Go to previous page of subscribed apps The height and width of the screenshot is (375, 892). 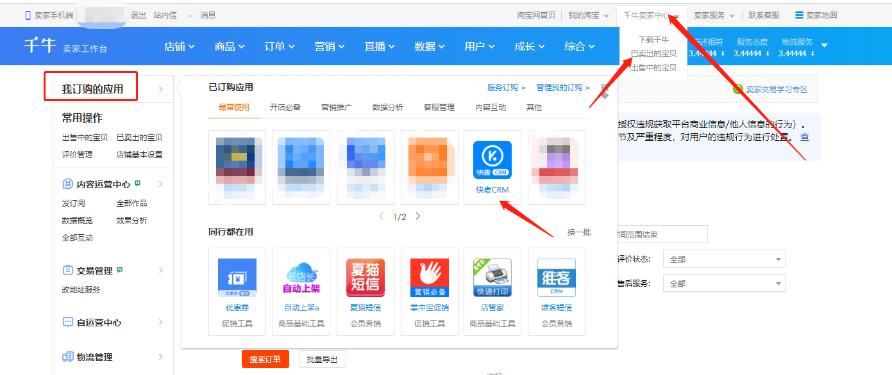381,216
